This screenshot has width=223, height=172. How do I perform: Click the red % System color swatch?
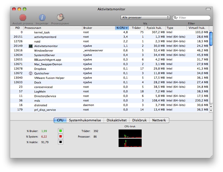click(61, 136)
